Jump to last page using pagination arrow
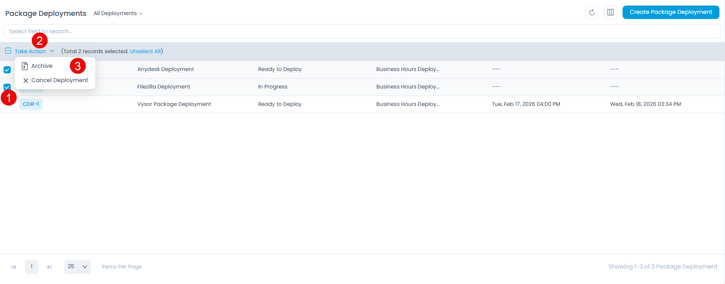 click(49, 267)
